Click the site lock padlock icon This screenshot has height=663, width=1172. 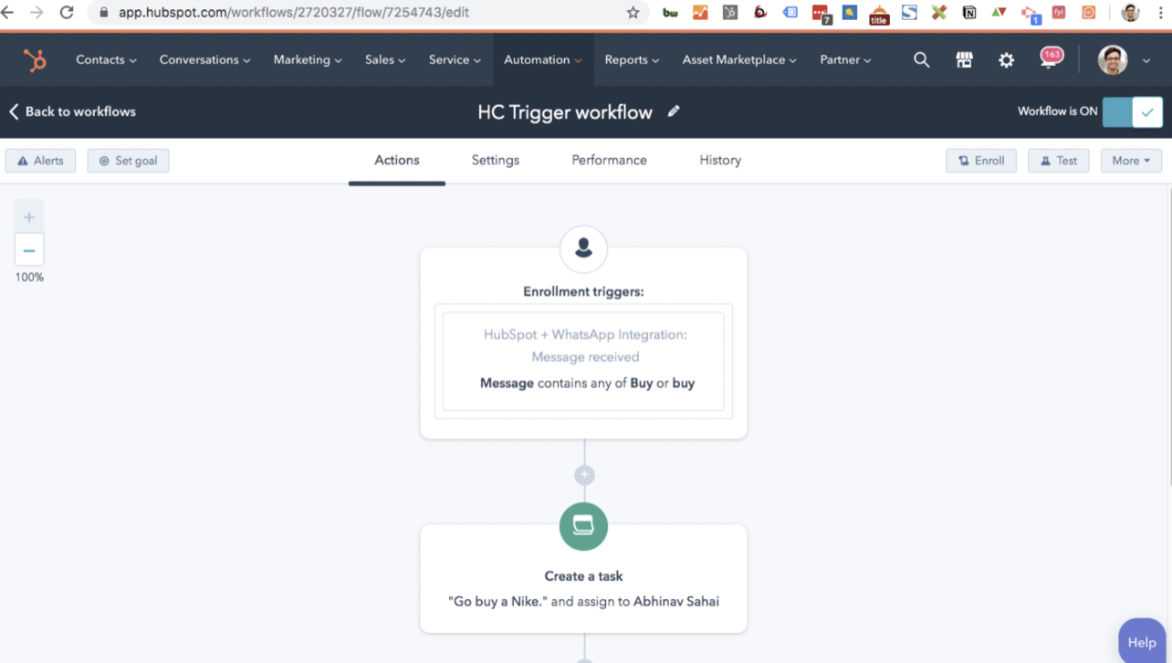click(x=103, y=13)
